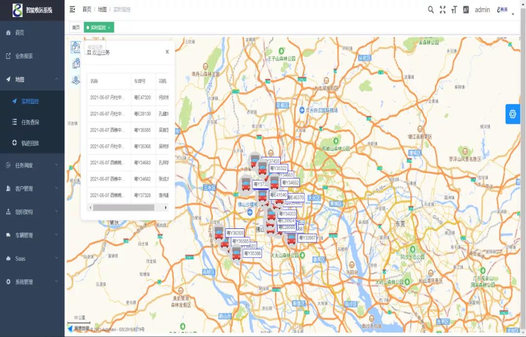Select table row with plate 粤E47320
This screenshot has width=526, height=337.
coord(128,97)
